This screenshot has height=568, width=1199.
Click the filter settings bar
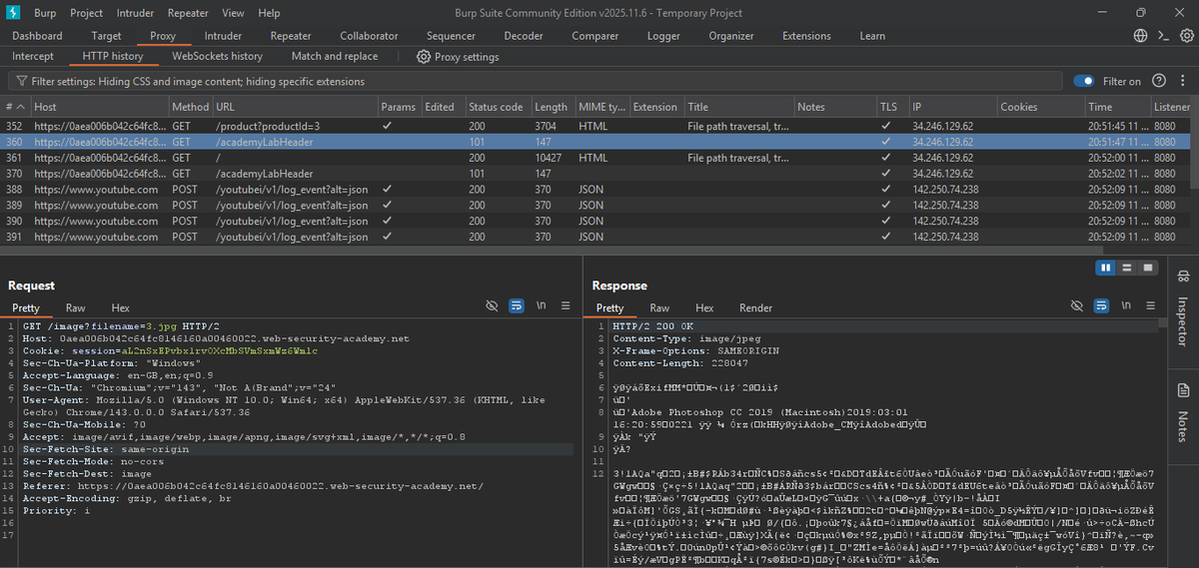535,81
